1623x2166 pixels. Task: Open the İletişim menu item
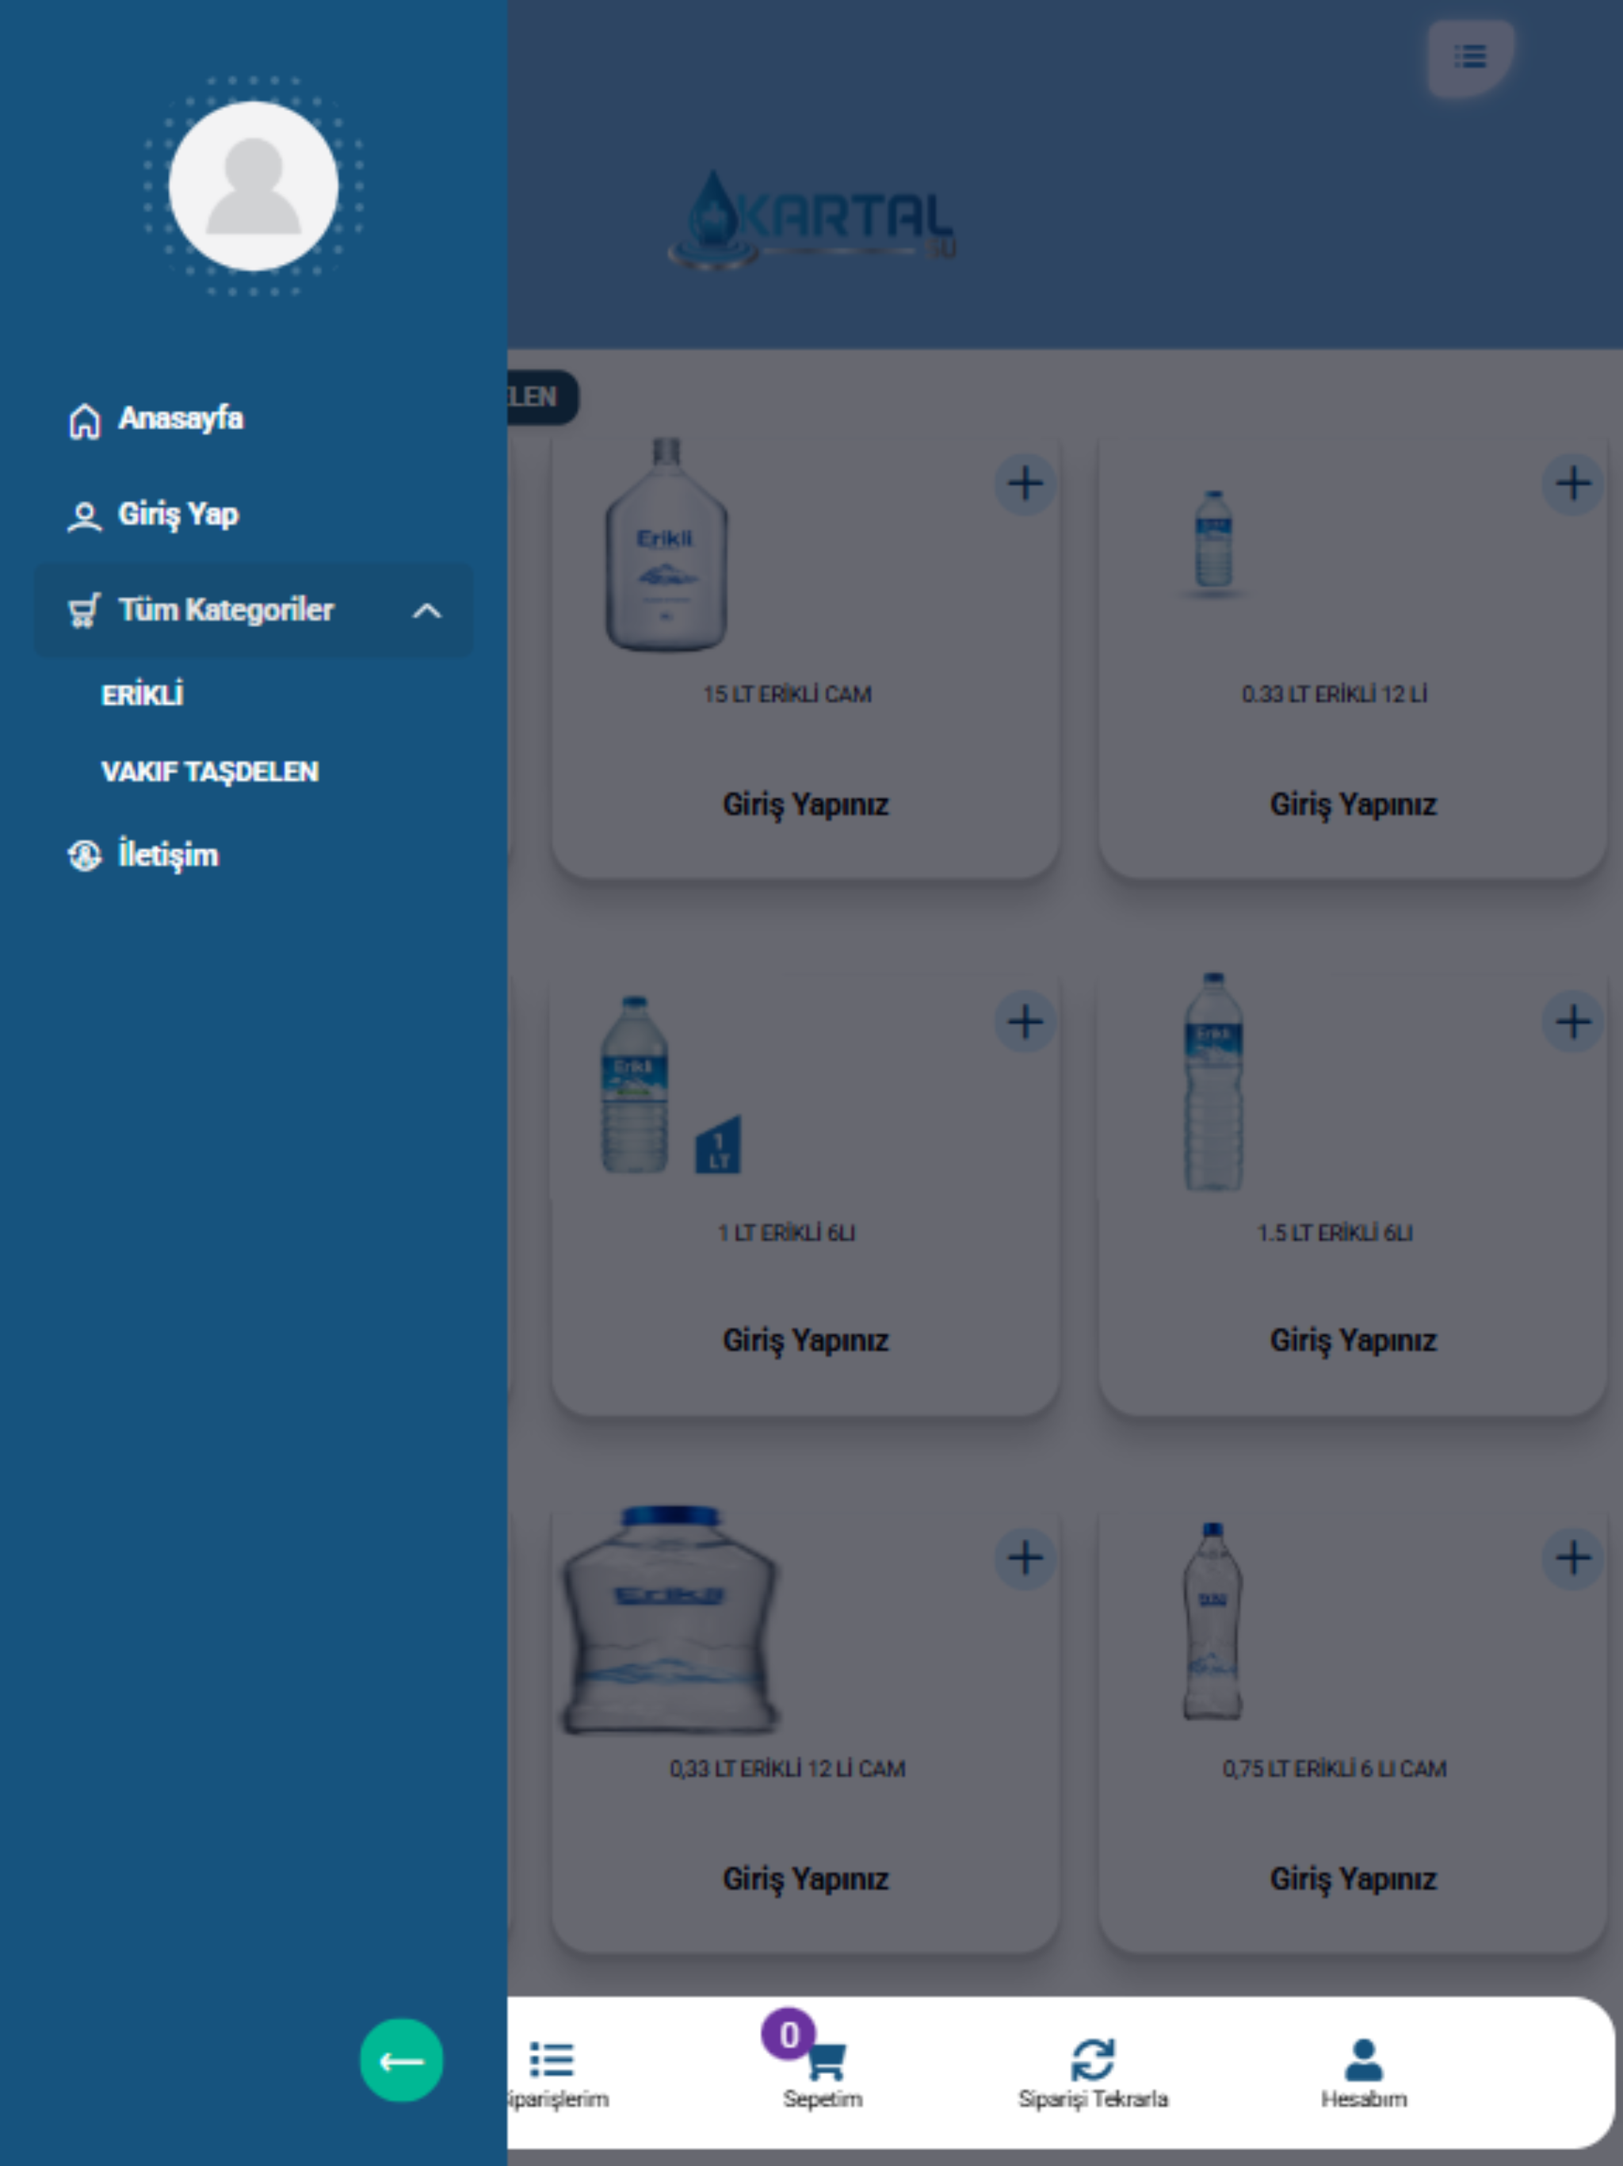pos(254,855)
